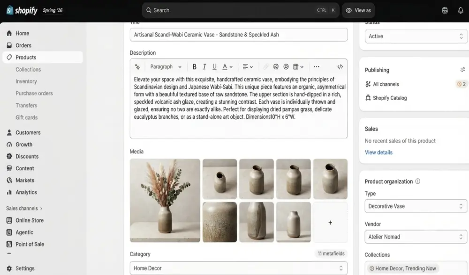The height and width of the screenshot is (275, 469).
Task: Click View details link under Sales
Action: coord(378,152)
